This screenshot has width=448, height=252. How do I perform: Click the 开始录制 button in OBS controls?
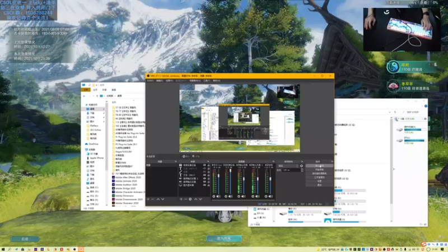[x=319, y=170]
